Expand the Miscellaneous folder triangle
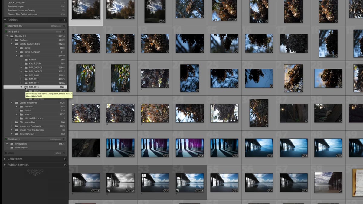This screenshot has height=204, width=363. (x=12, y=134)
